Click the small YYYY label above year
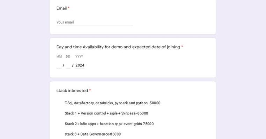266x139 pixels. 79,57
